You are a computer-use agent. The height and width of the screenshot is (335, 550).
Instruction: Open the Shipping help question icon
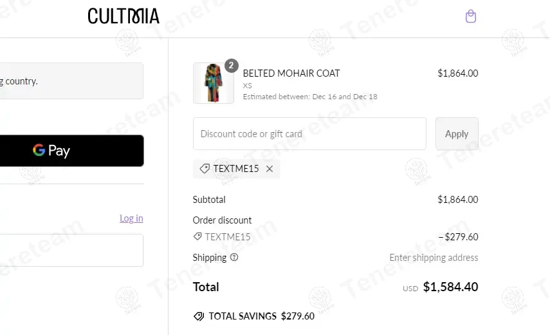(x=234, y=257)
